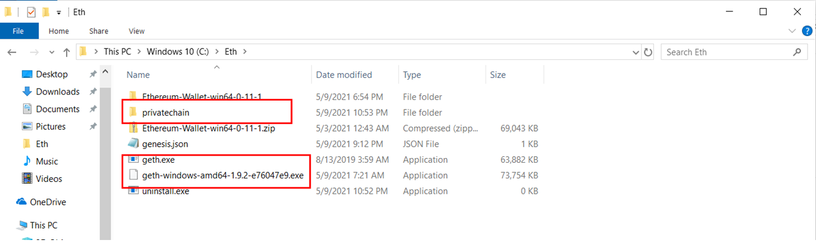Click Windows 10 (C:) breadcrumb
Screen dimensions: 816x243
178,52
